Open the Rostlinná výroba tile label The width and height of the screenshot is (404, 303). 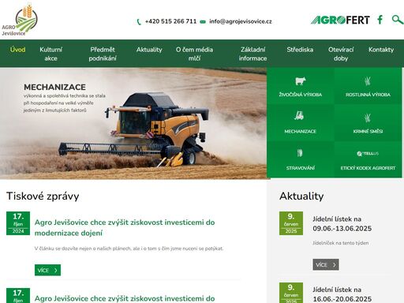point(368,95)
